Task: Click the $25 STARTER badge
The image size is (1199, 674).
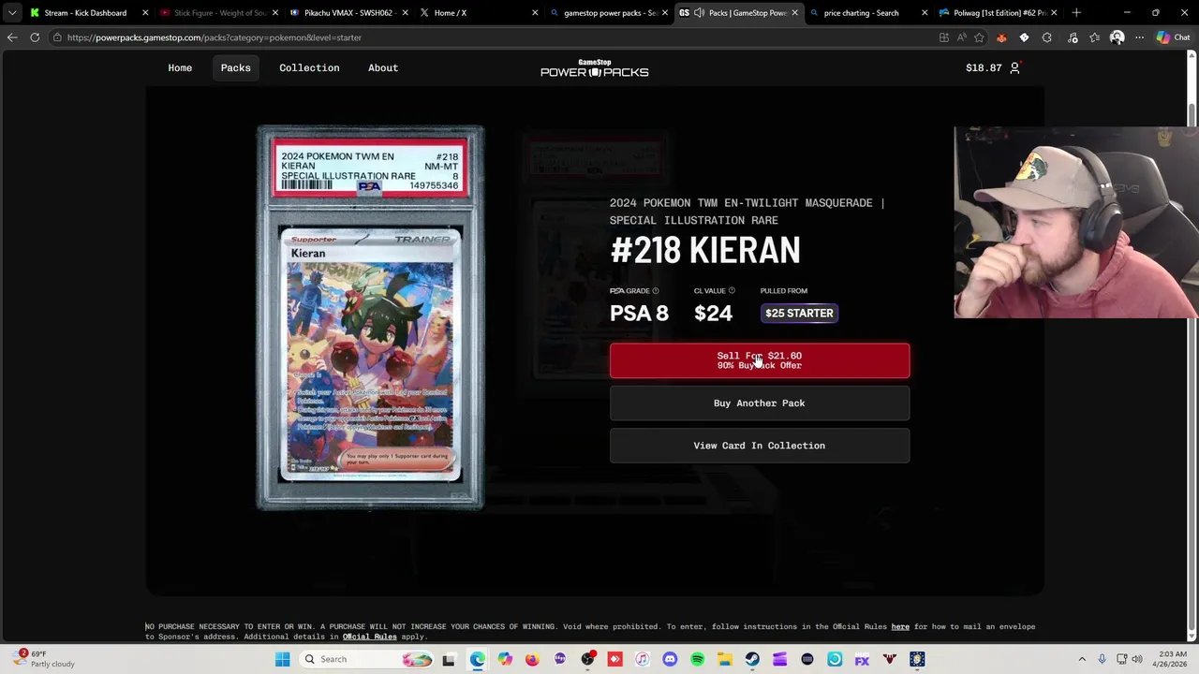Action: click(x=799, y=314)
